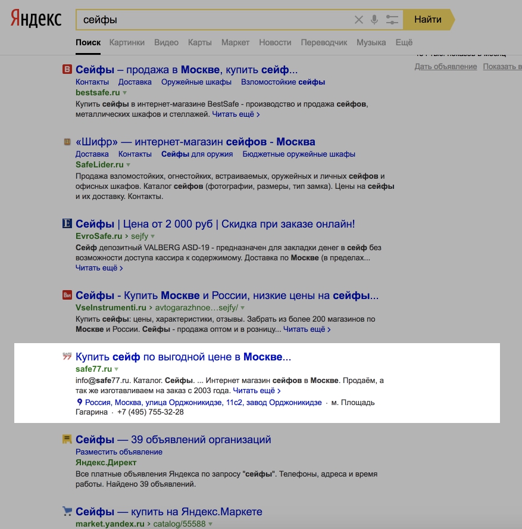522x529 pixels.
Task: Click Читать ещё under safe77.ru snippet
Action: (257, 391)
